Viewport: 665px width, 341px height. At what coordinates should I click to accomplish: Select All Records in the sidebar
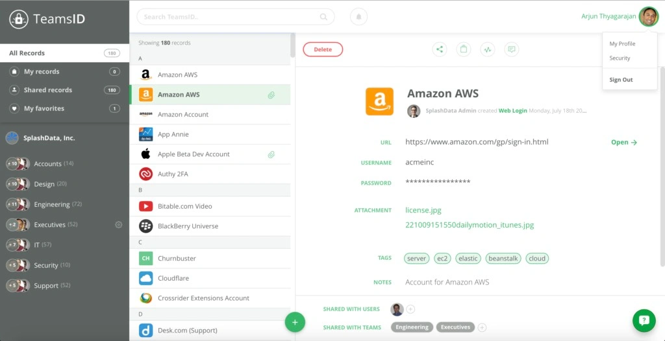[64, 53]
